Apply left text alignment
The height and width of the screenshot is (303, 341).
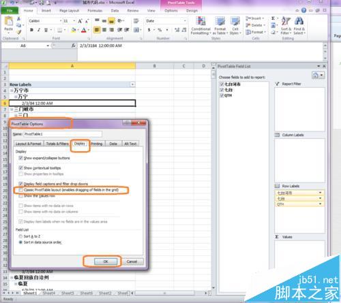tap(97, 30)
